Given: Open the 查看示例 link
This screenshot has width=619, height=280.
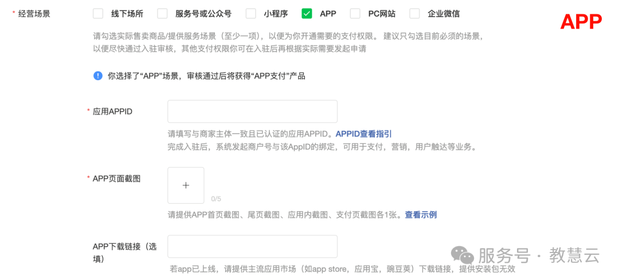Looking at the screenshot, I should click(x=421, y=215).
